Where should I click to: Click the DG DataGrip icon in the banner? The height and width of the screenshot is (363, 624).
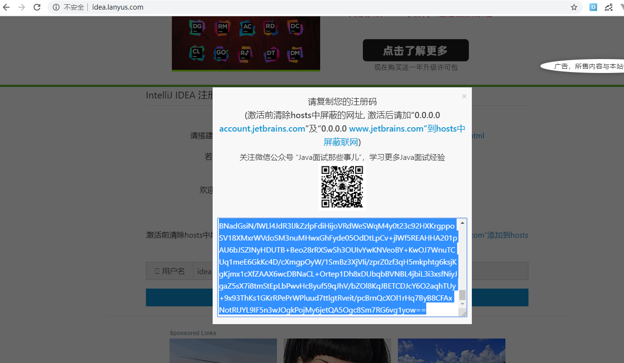tap(197, 27)
